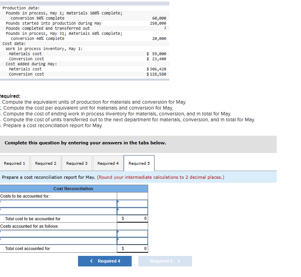Open first label dropdown under Costs accounted for as follows
301x277 pixels.
tap(58, 234)
